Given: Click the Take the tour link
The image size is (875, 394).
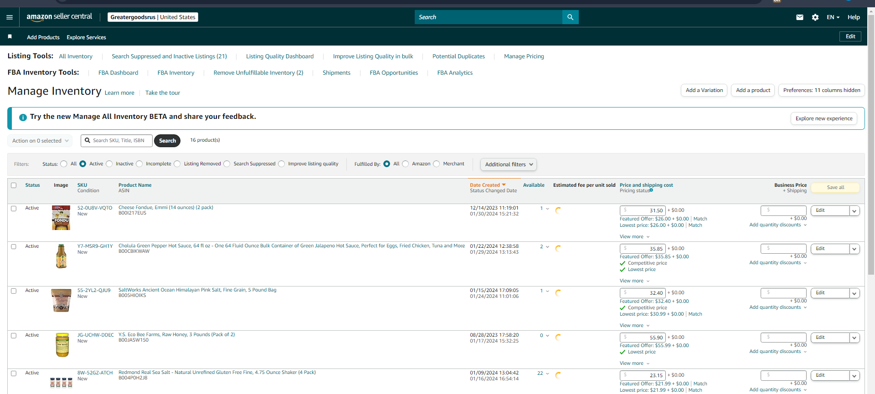Looking at the screenshot, I should (x=163, y=93).
